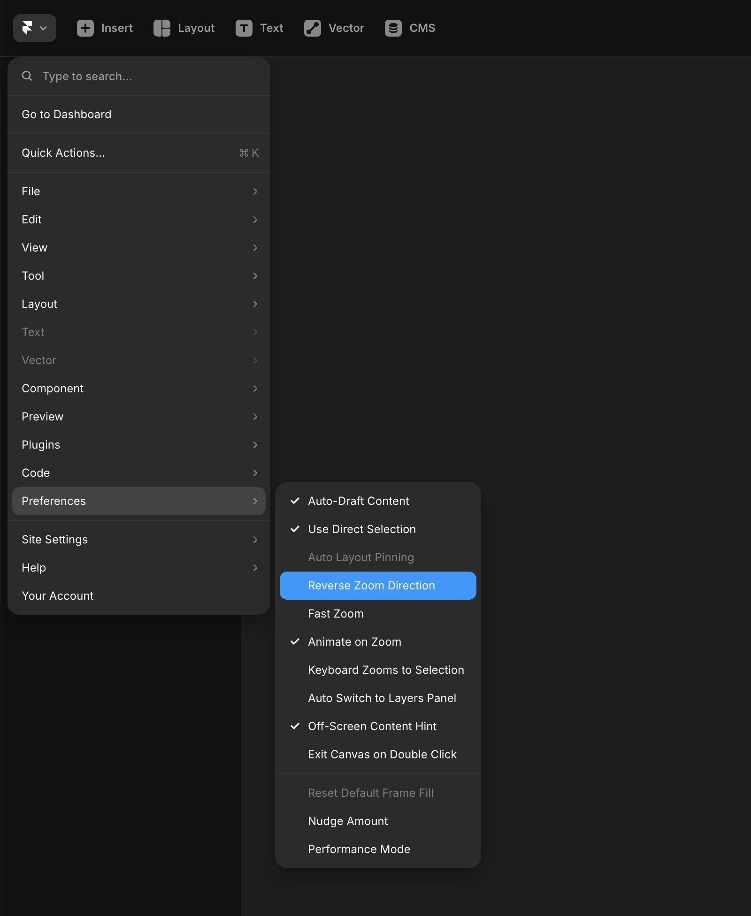
Task: Open the Preview menu item
Action: [139, 417]
